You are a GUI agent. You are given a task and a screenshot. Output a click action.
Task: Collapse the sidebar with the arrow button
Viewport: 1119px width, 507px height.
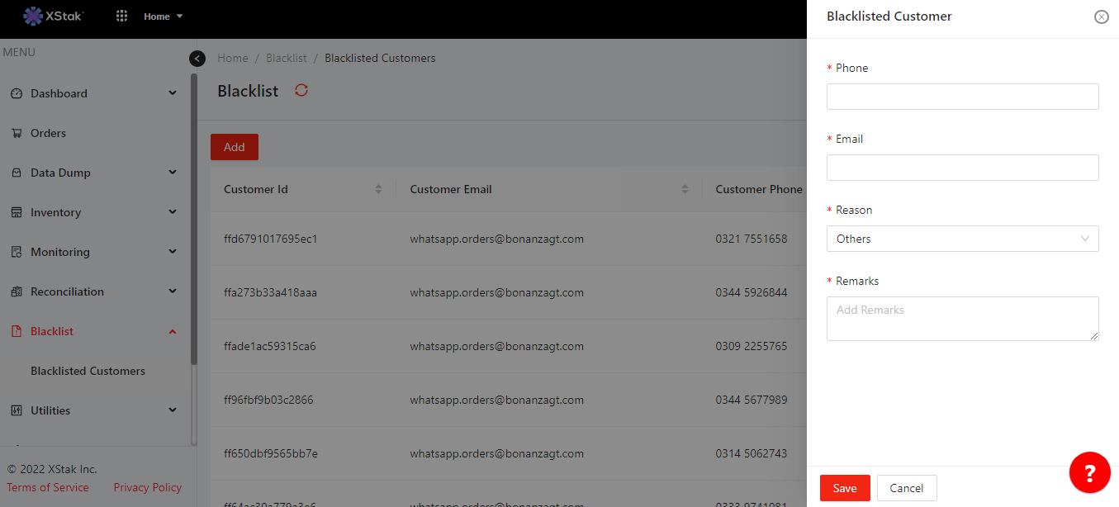[197, 59]
